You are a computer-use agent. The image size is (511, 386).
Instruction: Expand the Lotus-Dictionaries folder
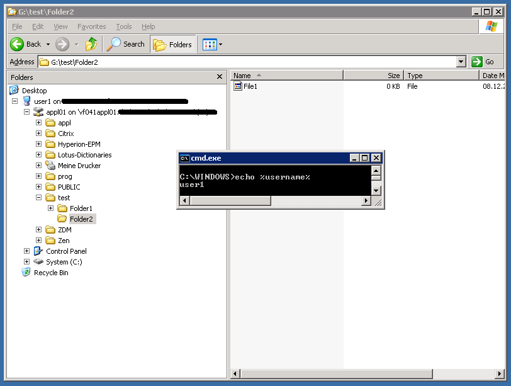point(39,155)
